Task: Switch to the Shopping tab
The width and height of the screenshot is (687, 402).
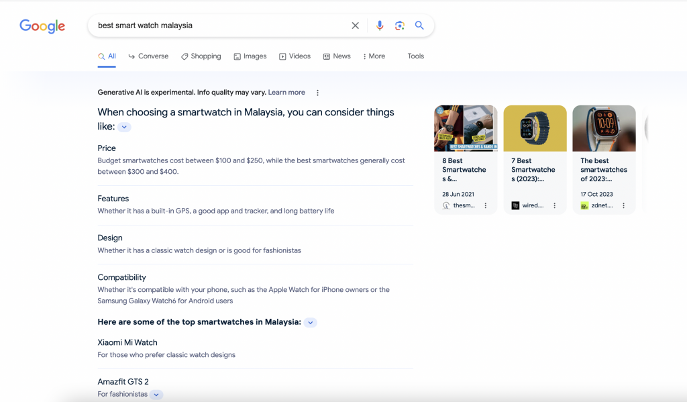Action: (x=201, y=56)
